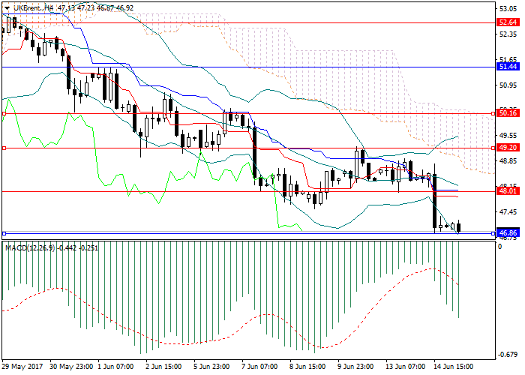Select the 46.86 blue price level label
The image size is (525, 375).
(x=508, y=232)
